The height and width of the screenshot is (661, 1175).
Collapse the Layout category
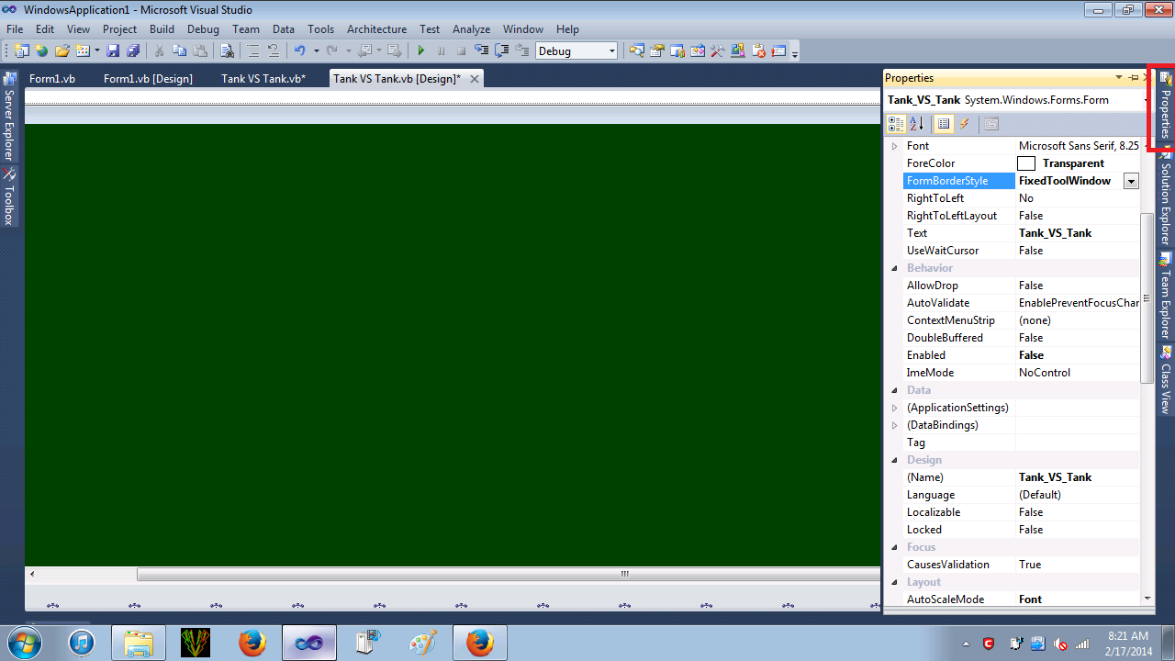(895, 582)
